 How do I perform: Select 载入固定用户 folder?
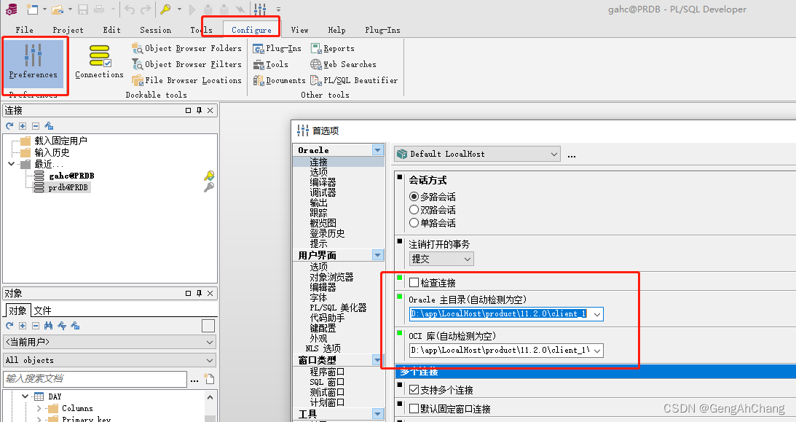60,141
